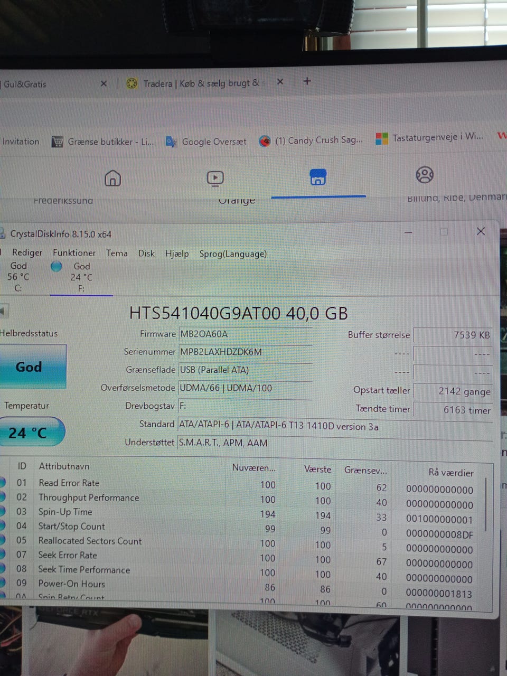Open the Rediger menu in CrystalDiskInfo

pos(27,252)
